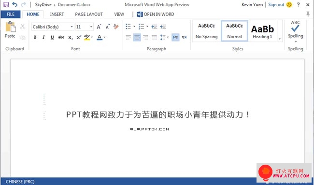Click the Save floppy disk icon
The image size is (314, 185).
click(x=6, y=5)
